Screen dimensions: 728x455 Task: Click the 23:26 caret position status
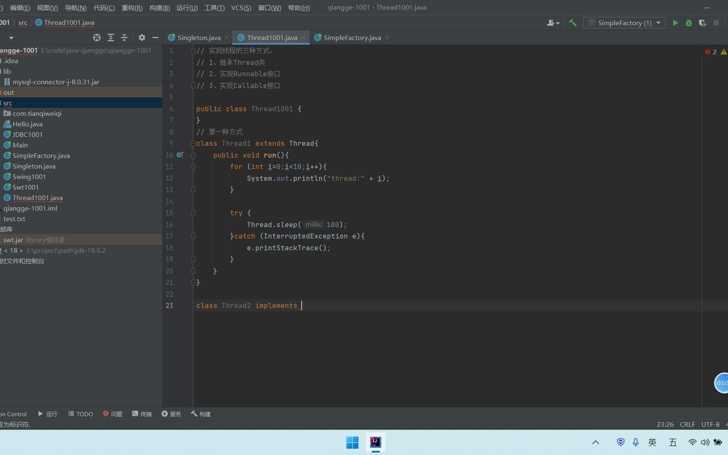pyautogui.click(x=665, y=424)
